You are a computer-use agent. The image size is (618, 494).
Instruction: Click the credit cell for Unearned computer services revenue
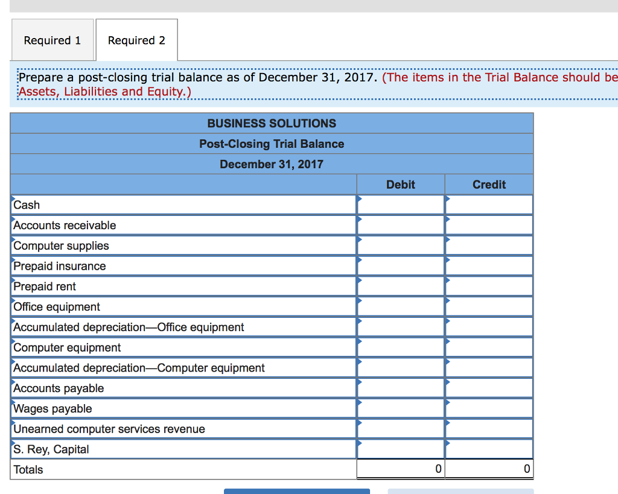point(489,428)
